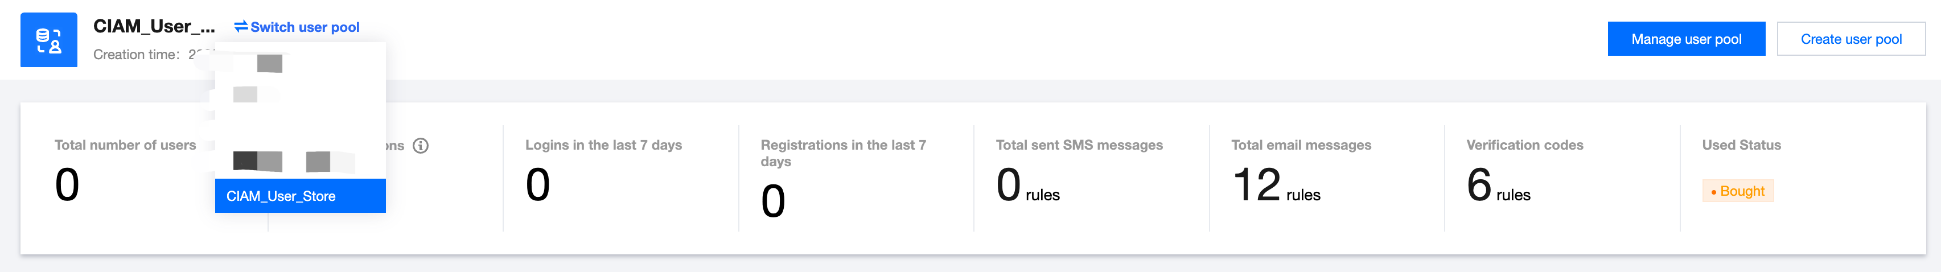Select CIAM_User_Store in the pool list
This screenshot has height=272, width=1941.
300,196
